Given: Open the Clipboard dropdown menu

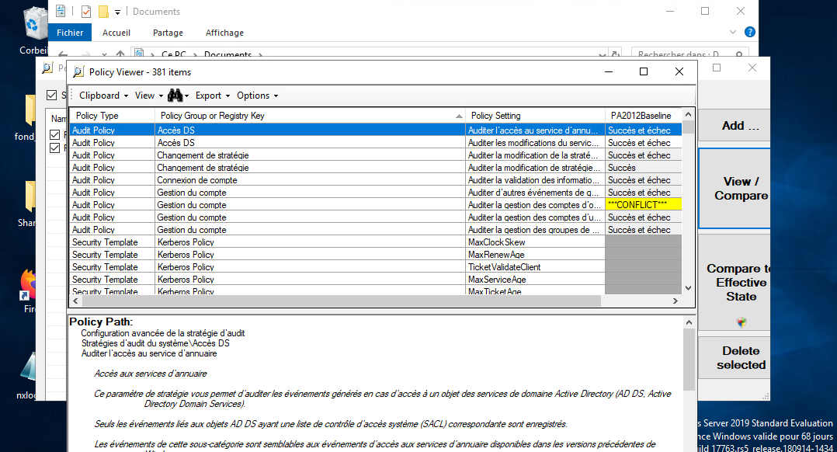Looking at the screenshot, I should point(103,96).
